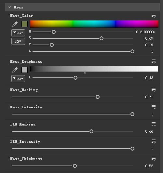This screenshot has height=173, width=163.
Task: Click the Moss_Thickness value 0.52 field
Action: coord(149,166)
